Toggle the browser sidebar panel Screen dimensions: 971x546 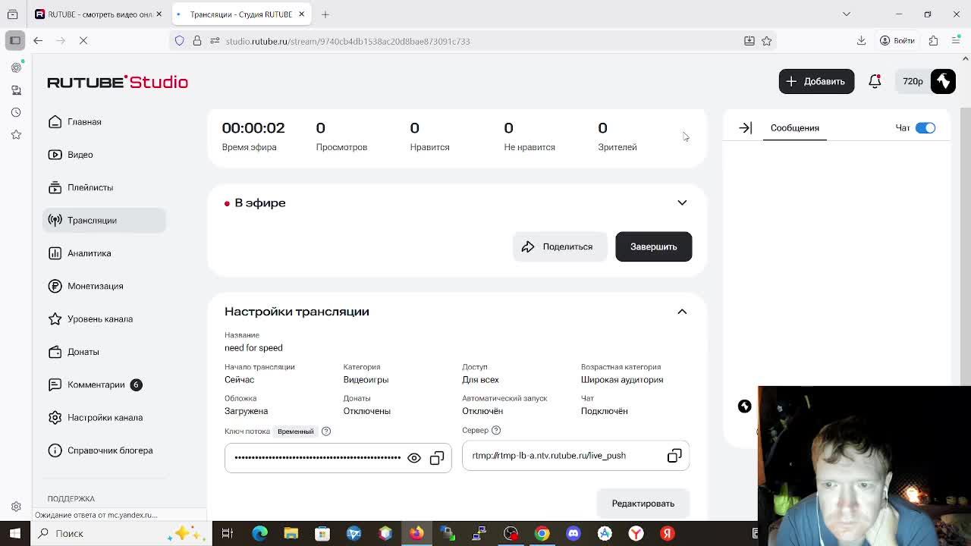point(15,41)
